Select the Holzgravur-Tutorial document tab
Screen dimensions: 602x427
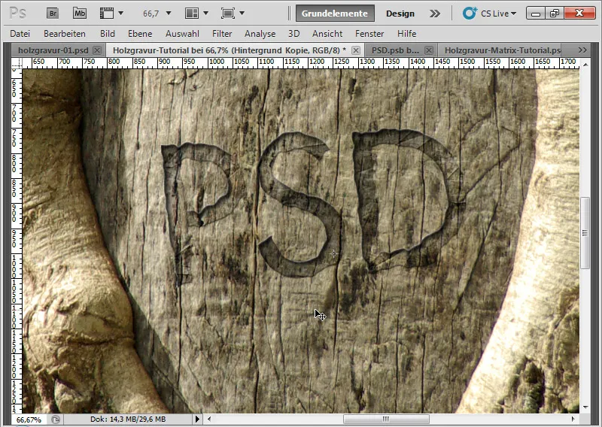click(x=230, y=50)
